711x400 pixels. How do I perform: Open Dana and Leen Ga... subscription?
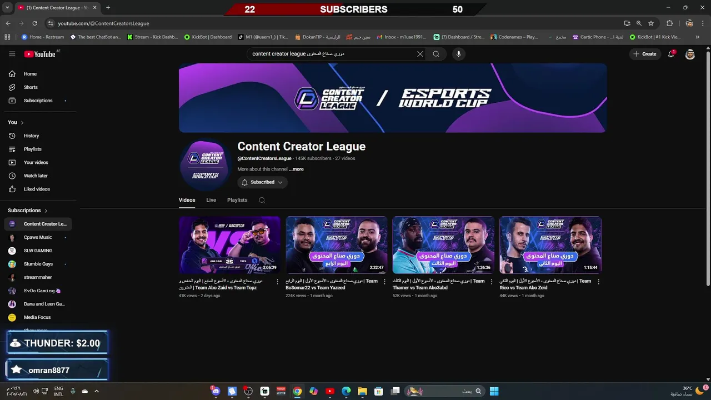point(38,304)
